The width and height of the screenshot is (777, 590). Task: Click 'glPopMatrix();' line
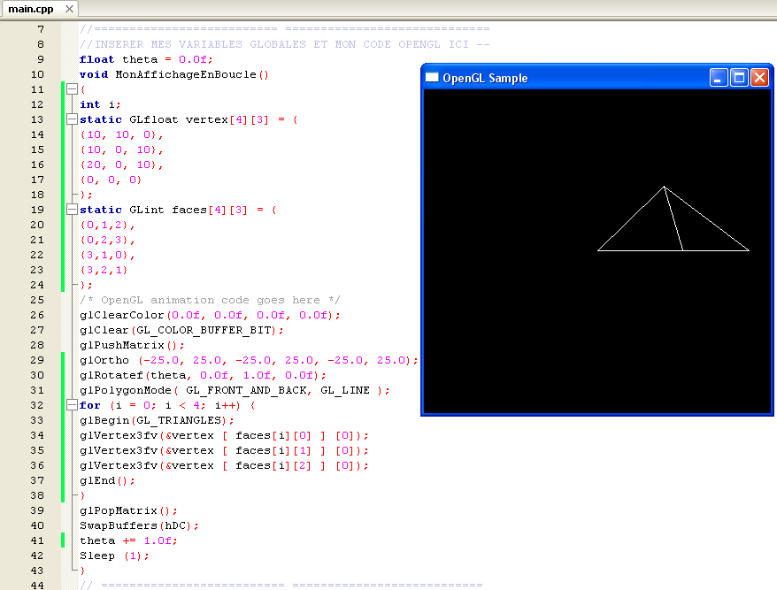tap(128, 510)
